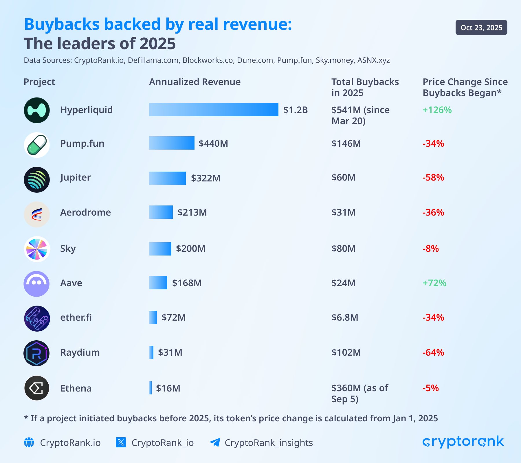Click the CryptoRank.io link in the footer
The width and height of the screenshot is (521, 463).
(x=70, y=443)
